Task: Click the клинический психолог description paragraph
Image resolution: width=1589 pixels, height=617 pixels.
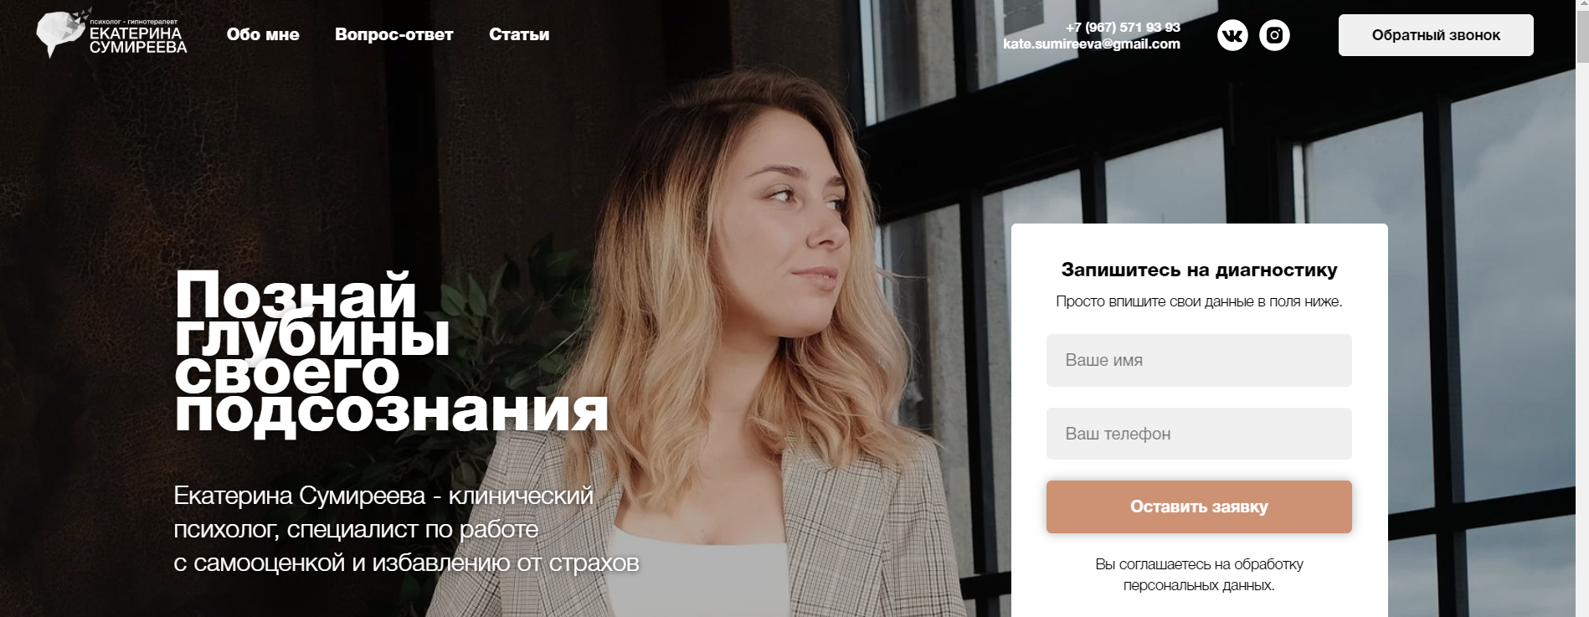Action: coord(406,529)
